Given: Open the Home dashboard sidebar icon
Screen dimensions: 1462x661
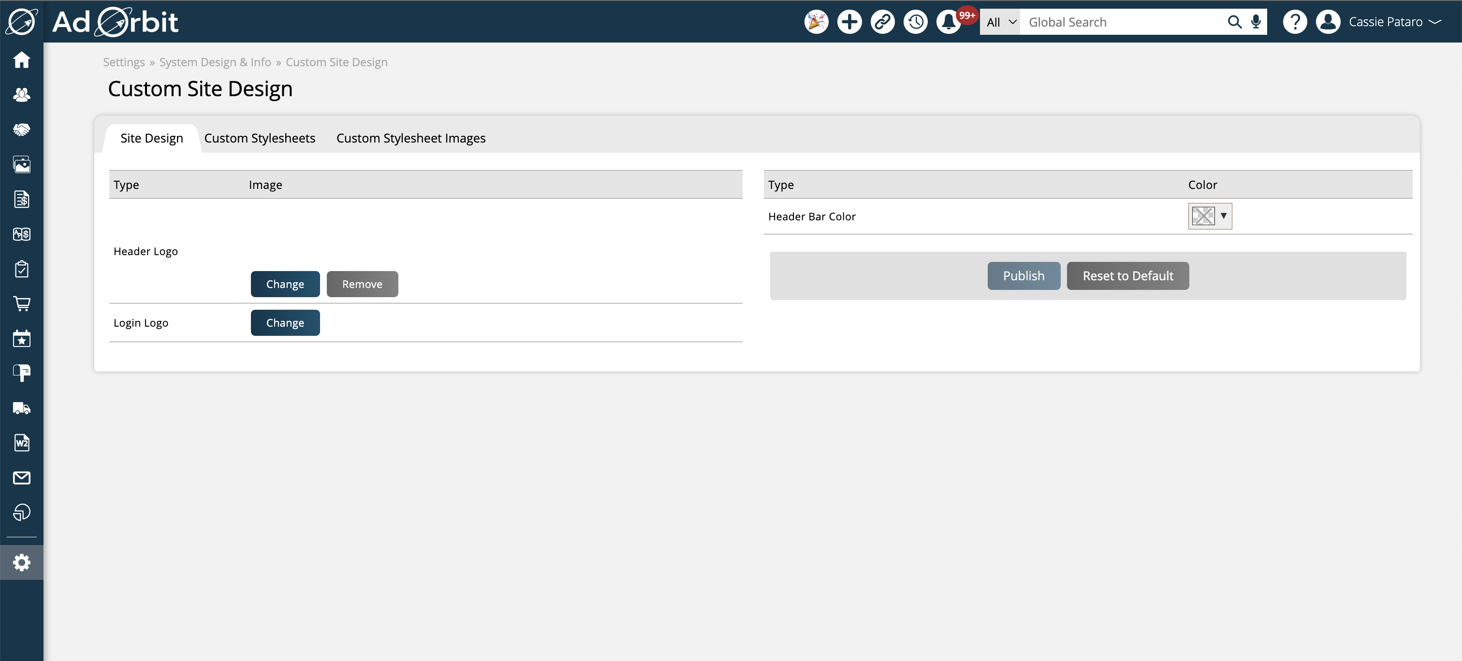Looking at the screenshot, I should point(22,59).
